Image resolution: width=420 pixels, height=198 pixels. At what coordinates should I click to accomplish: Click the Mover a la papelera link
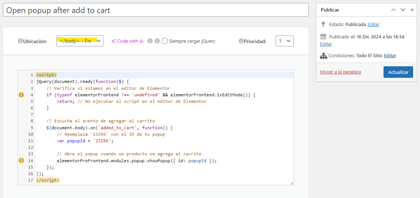(340, 72)
